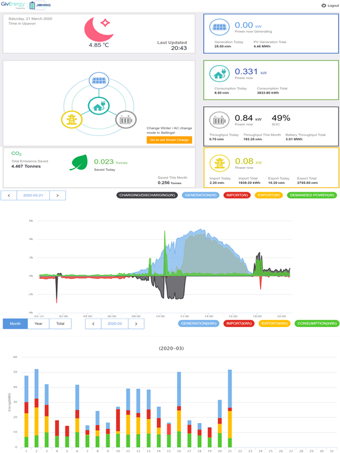Screen dimensions: 340x453
Task: Click the solar generation card icon
Action: [219, 27]
